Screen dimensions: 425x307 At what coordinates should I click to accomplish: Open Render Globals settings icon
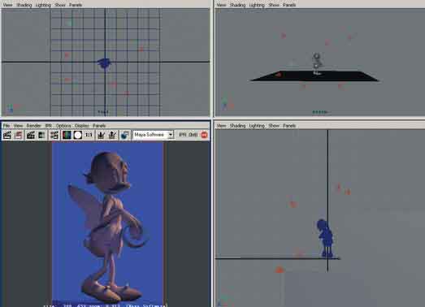(x=54, y=135)
